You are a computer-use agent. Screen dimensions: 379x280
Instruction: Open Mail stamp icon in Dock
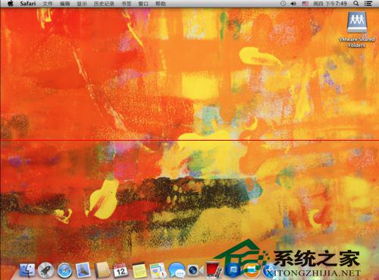coord(83,270)
